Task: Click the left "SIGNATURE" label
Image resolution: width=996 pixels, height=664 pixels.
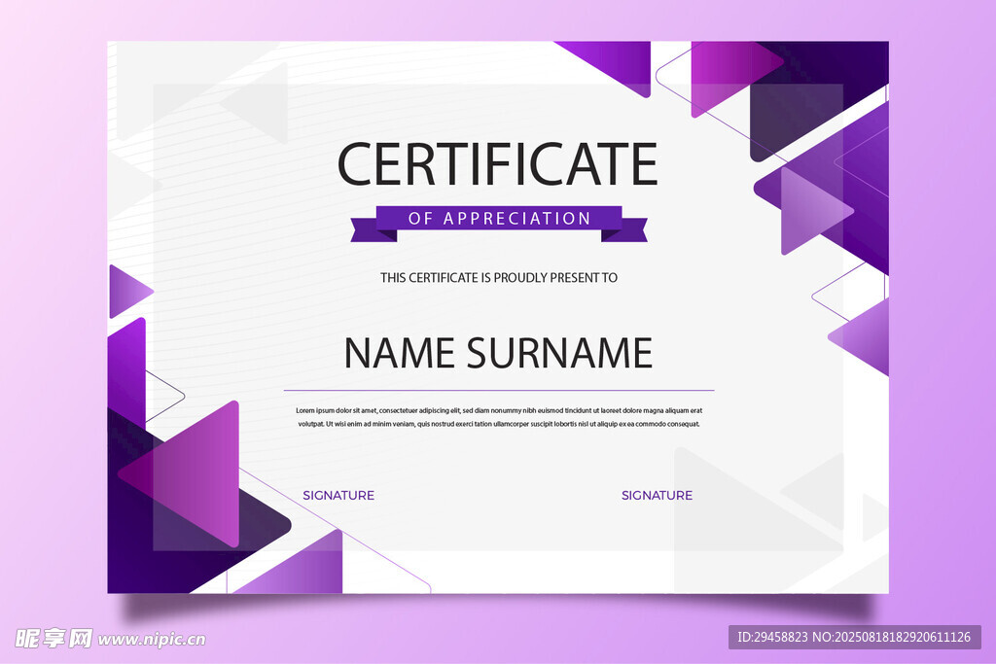Action: (x=338, y=495)
